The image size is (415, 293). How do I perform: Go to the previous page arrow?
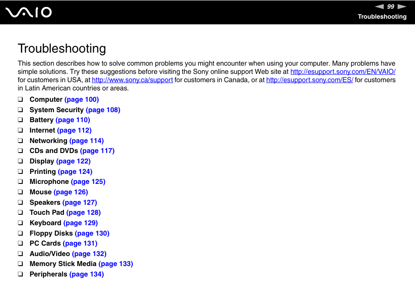379,7
